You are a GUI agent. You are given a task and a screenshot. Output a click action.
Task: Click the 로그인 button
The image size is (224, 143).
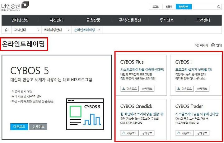click(156, 7)
